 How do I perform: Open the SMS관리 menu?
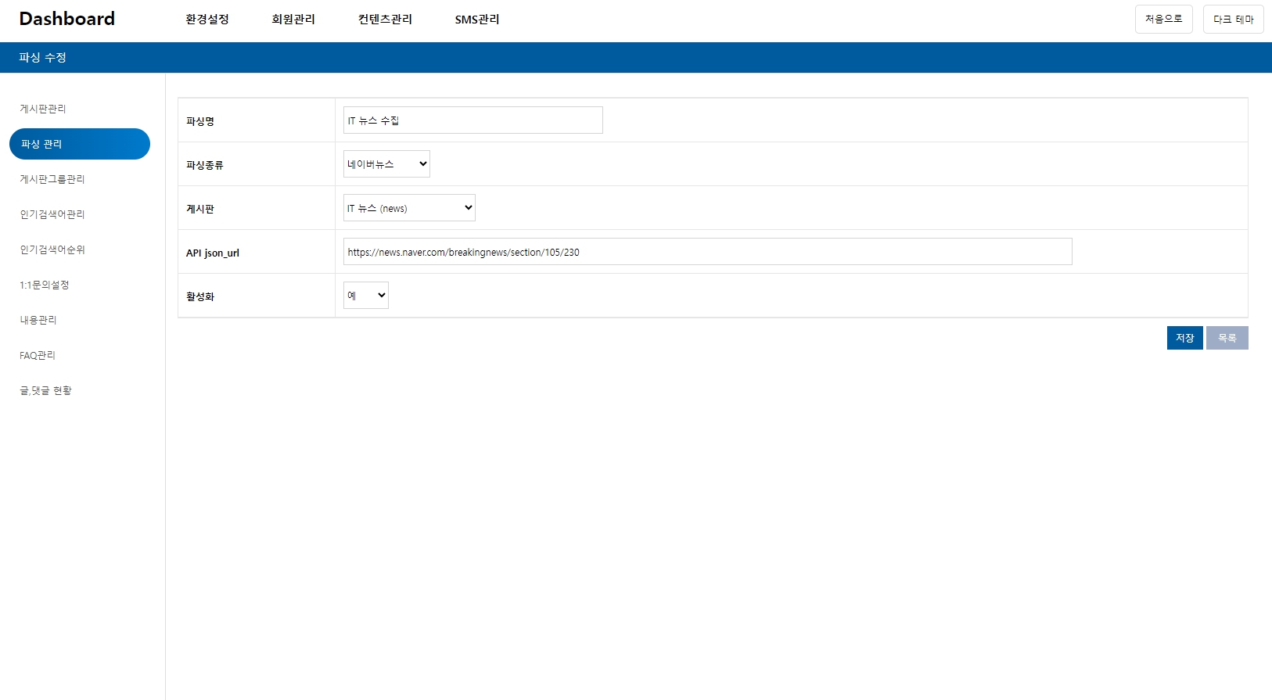click(477, 19)
